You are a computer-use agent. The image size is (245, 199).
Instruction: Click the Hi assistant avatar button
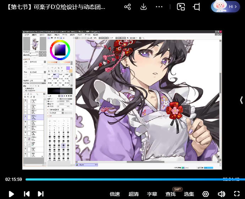pos(225,7)
